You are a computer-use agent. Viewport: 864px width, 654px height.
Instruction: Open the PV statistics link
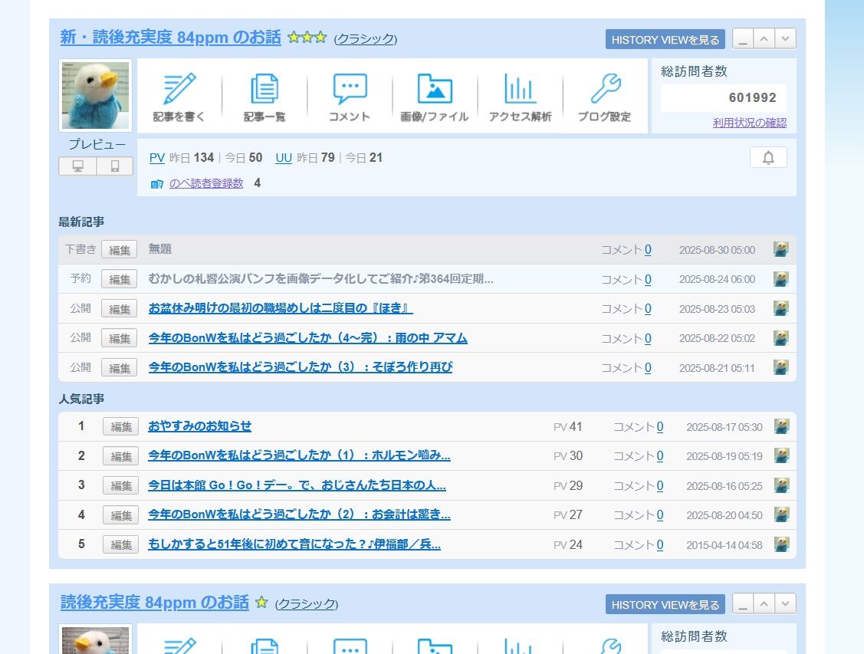point(157,158)
